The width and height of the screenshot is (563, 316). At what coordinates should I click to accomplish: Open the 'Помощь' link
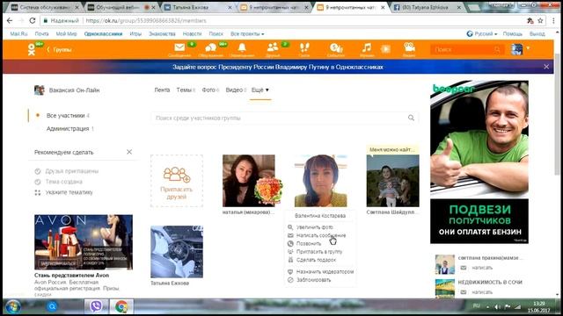(x=512, y=33)
